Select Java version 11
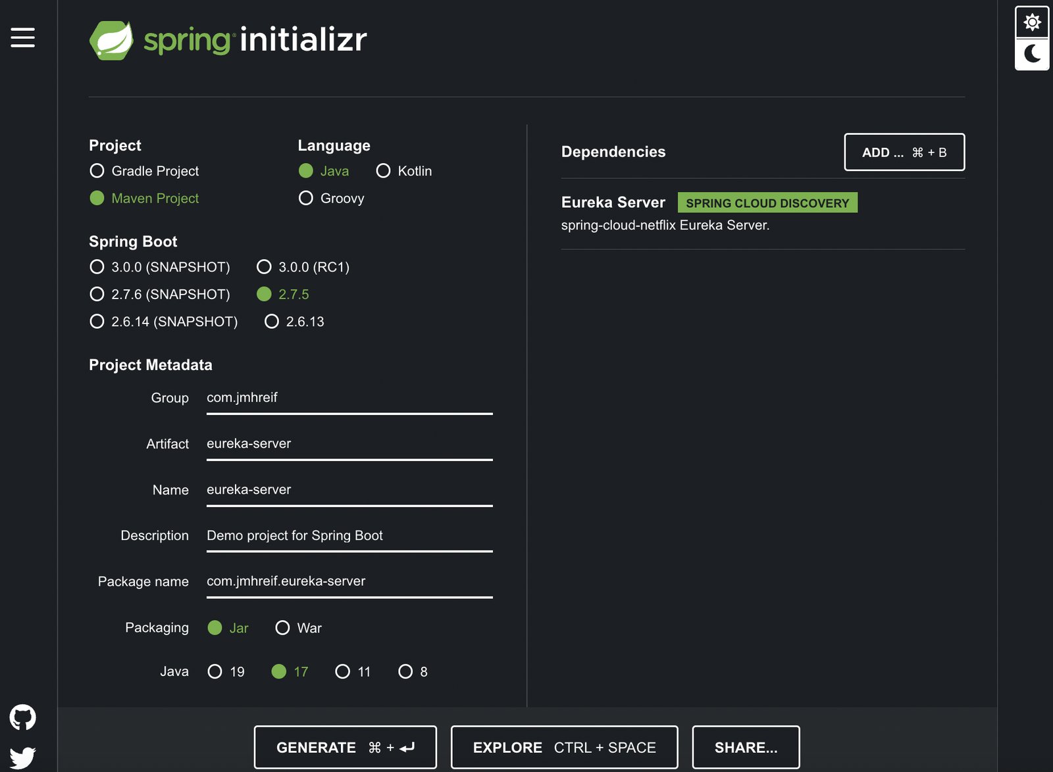Screen dimensions: 1053x772 353,671
